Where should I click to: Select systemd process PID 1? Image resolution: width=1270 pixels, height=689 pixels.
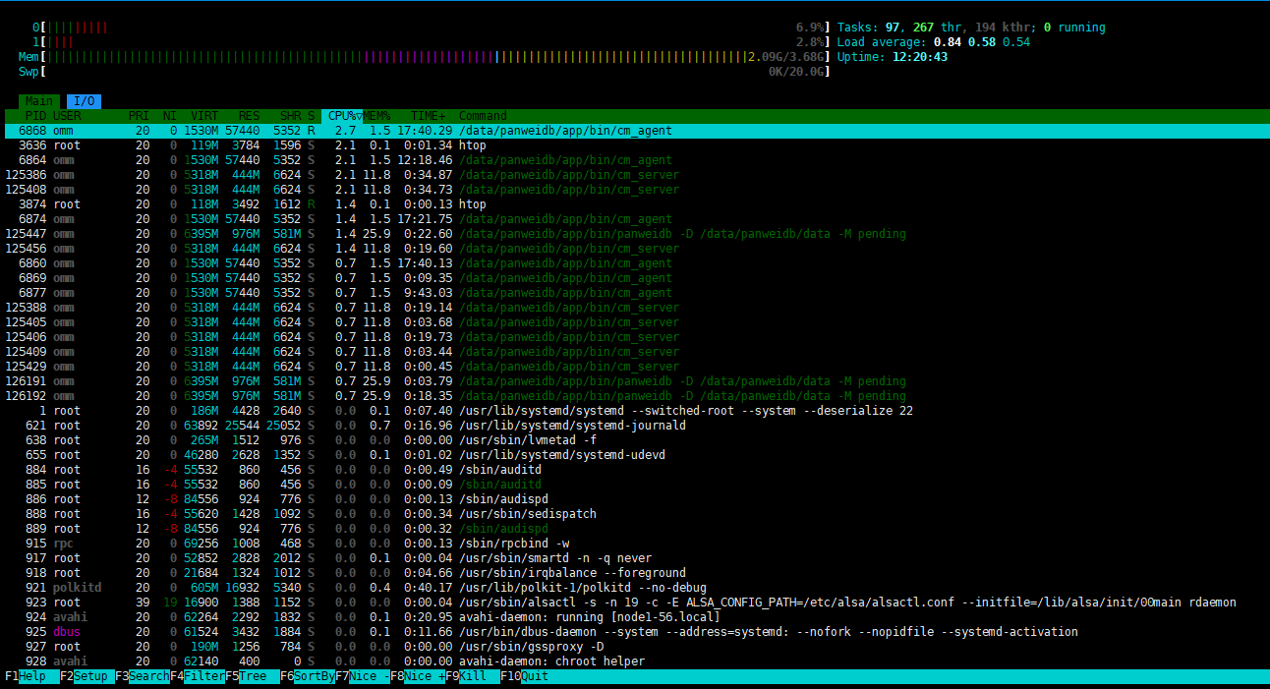coord(635,411)
